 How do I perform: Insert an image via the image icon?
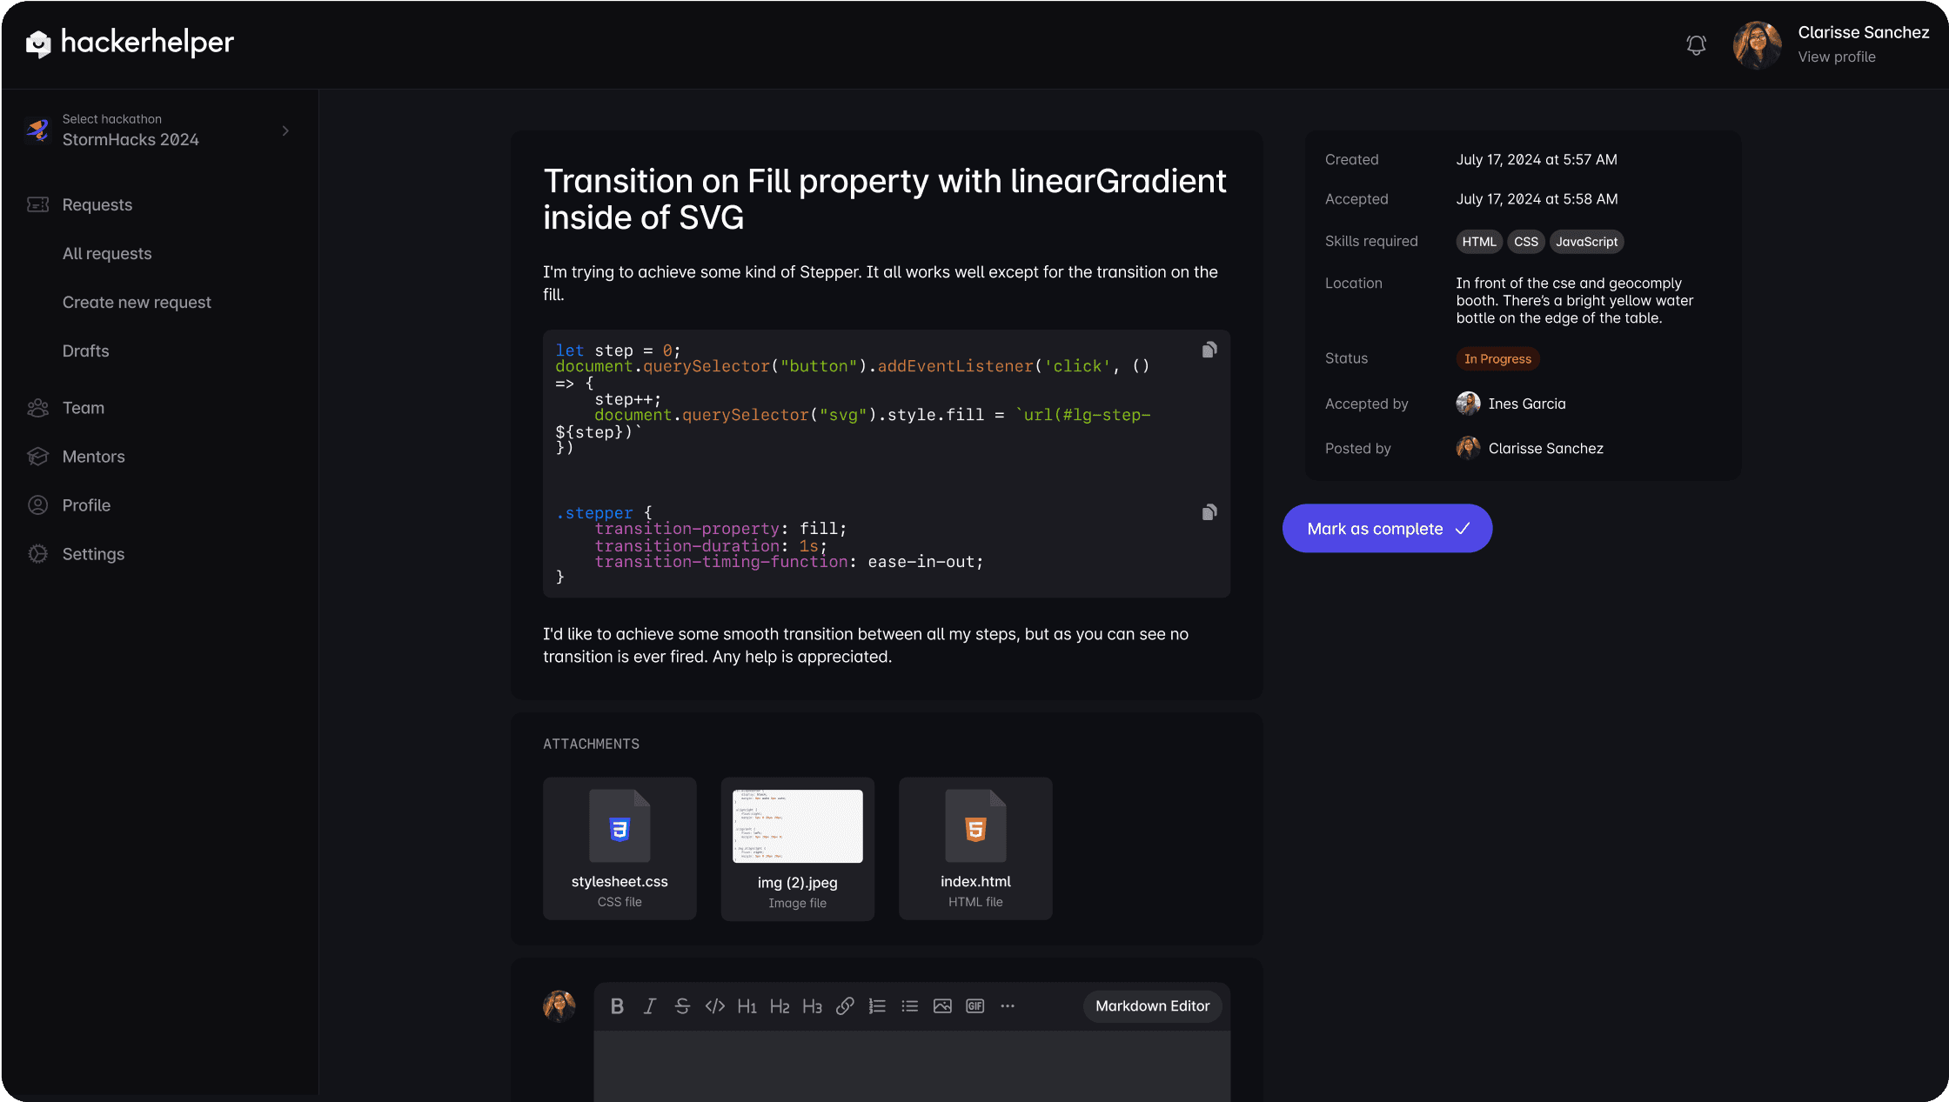pyautogui.click(x=942, y=1006)
